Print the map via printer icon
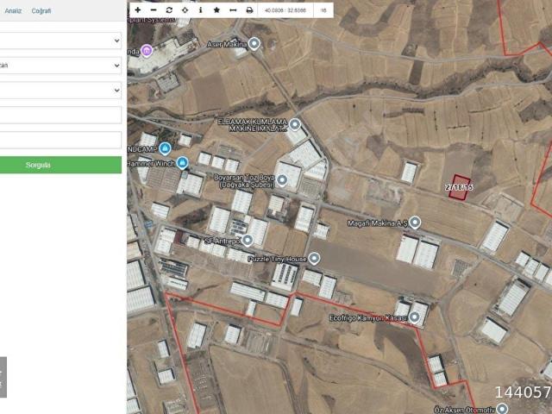Viewport: 552px width, 414px height. [x=249, y=10]
